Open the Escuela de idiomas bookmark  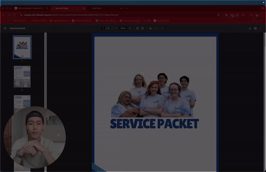coord(82,21)
